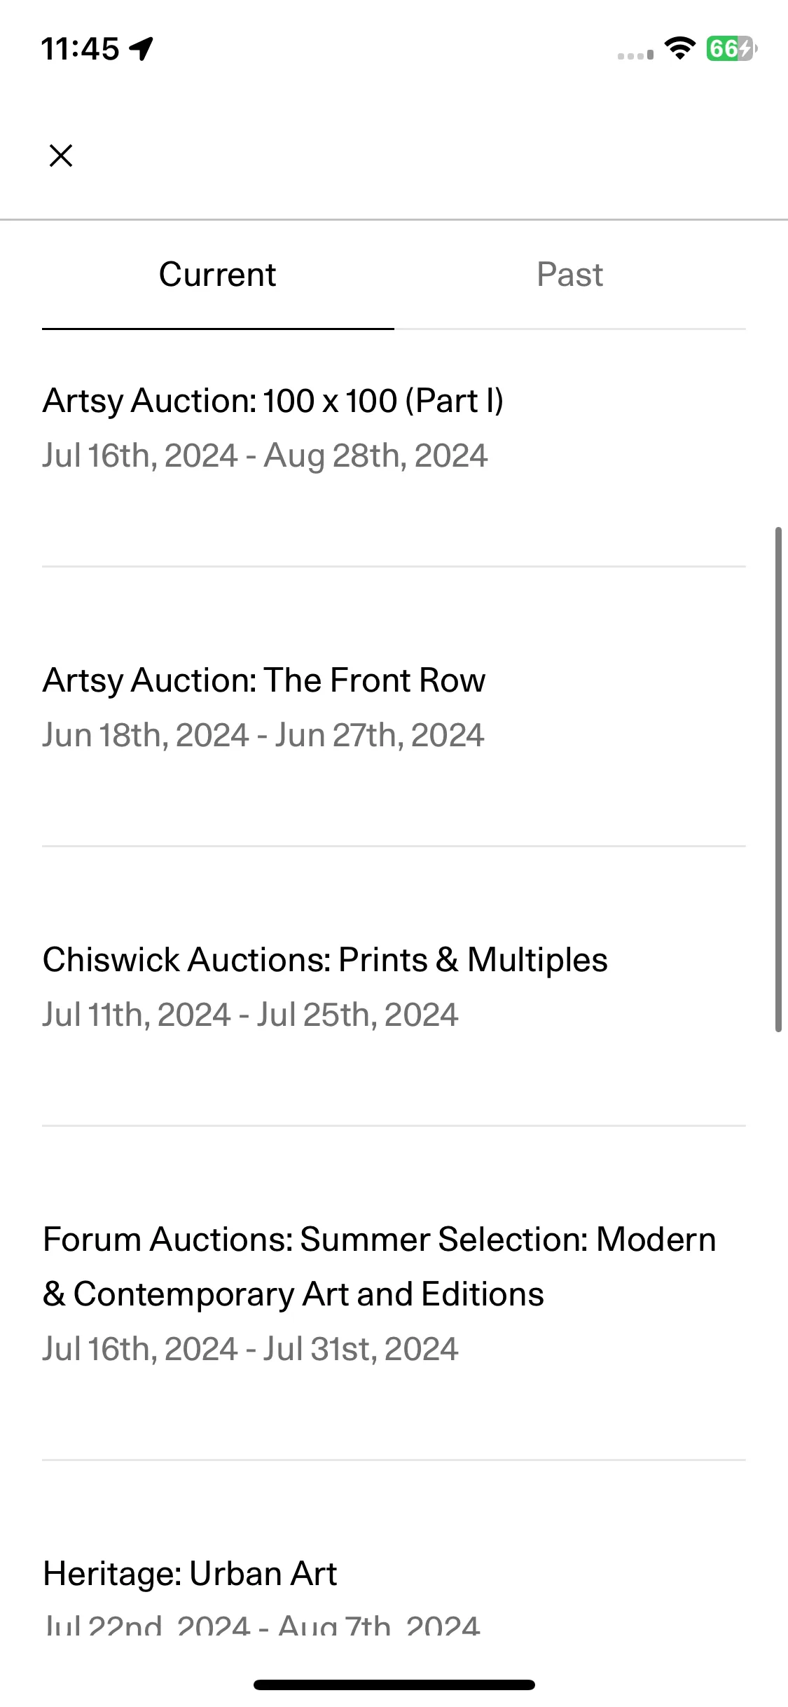The width and height of the screenshot is (788, 1707).
Task: Tap the Jul 22nd – Aug 7th date line
Action: click(x=261, y=1625)
